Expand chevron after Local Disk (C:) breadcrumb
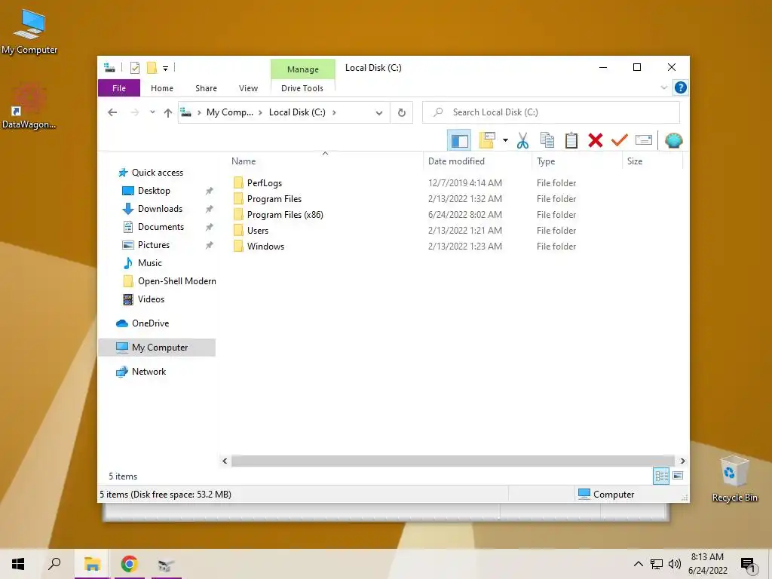Image resolution: width=772 pixels, height=579 pixels. coord(334,112)
